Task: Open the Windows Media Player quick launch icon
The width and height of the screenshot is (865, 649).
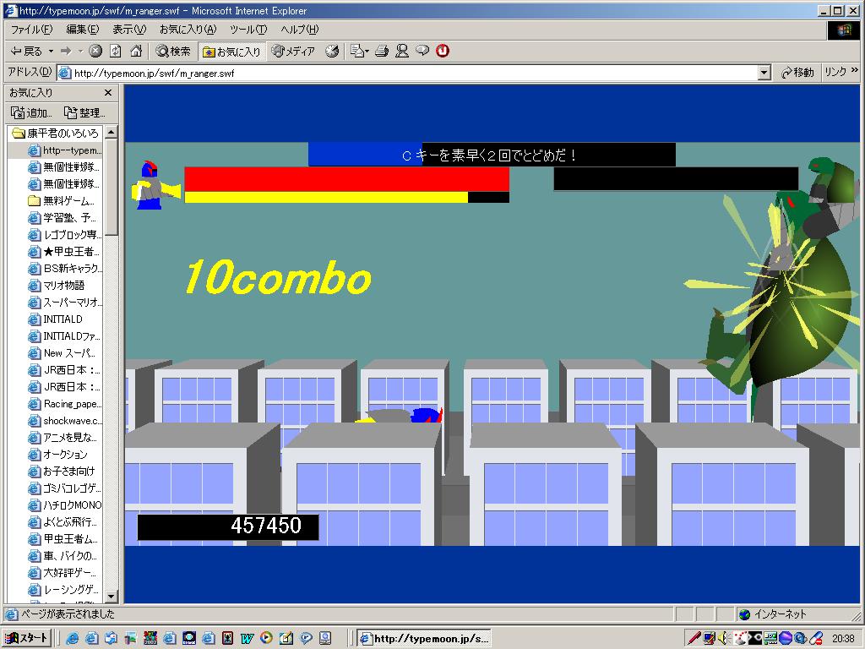Action: 266,639
